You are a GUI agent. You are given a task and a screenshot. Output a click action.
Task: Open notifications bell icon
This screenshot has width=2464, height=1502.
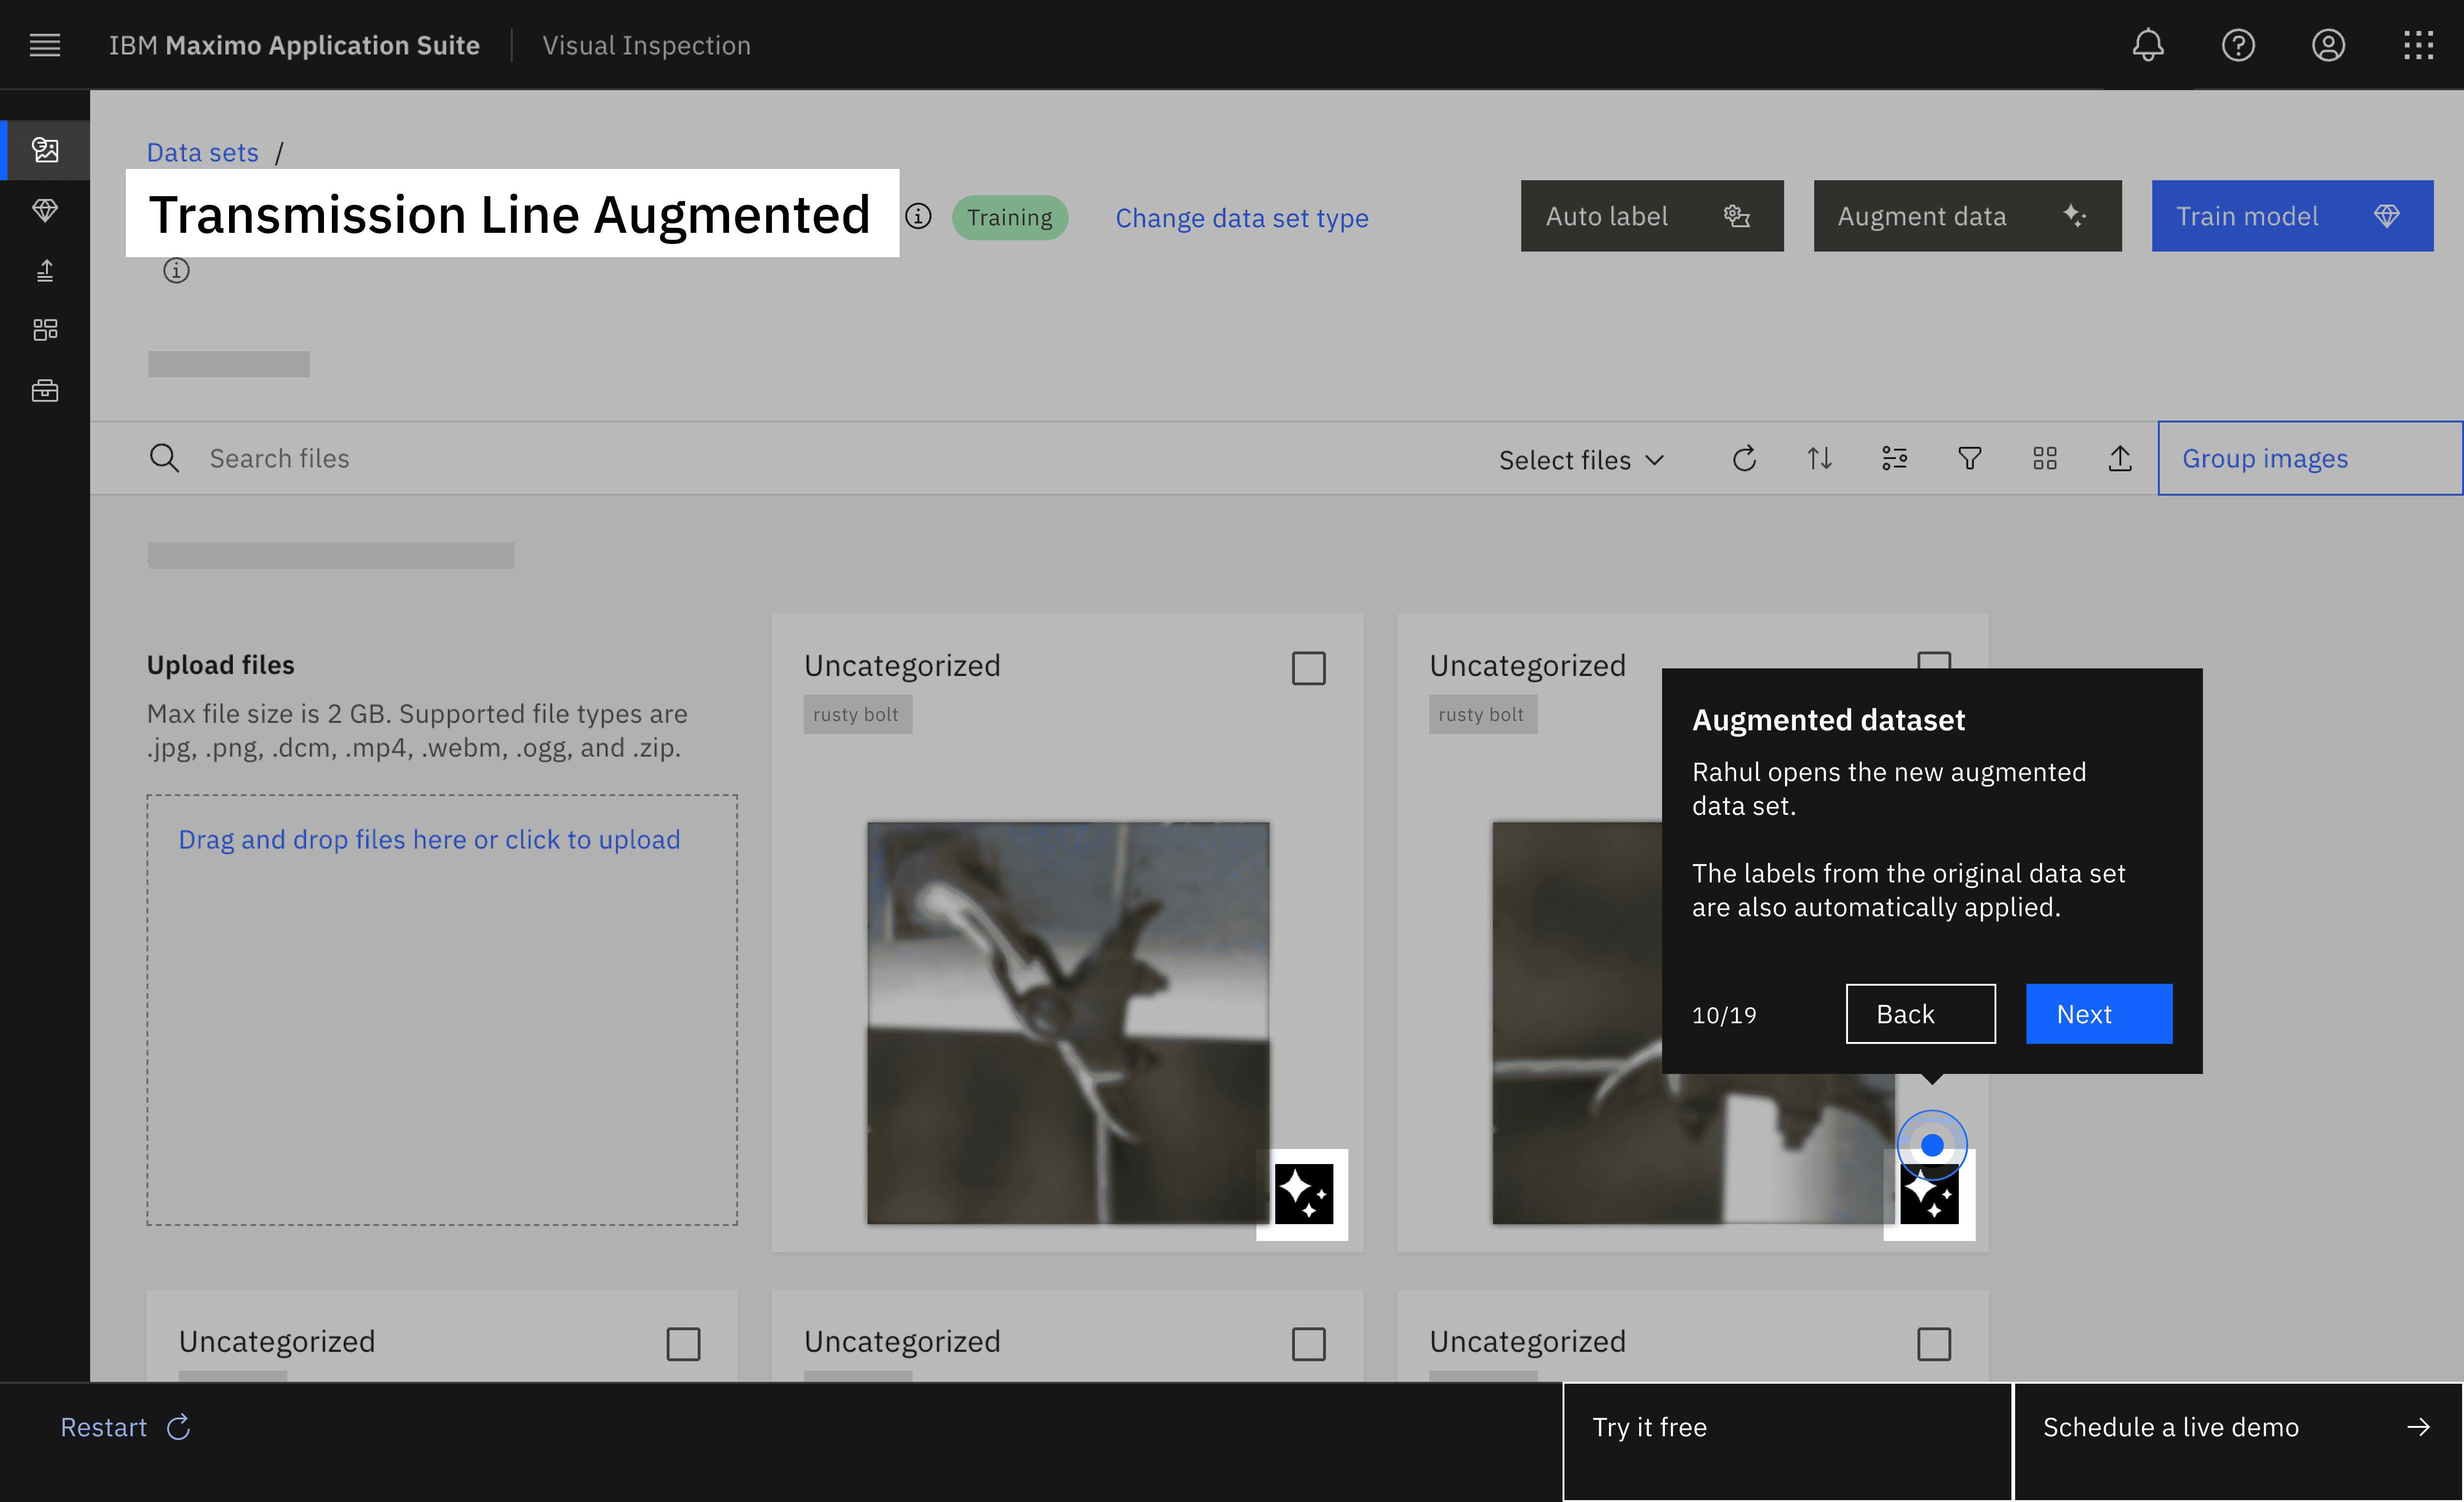pos(2147,45)
